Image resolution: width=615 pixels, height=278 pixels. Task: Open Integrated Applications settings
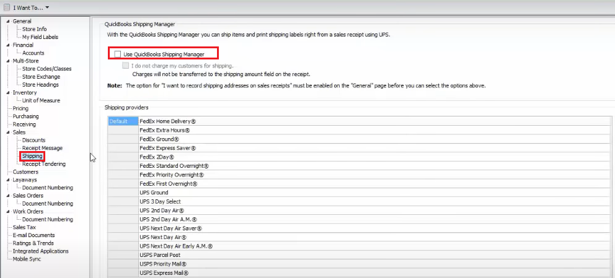pos(40,251)
